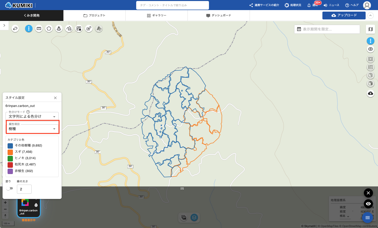Select the cone volume measurement tool
The width and height of the screenshot is (378, 228).
click(59, 28)
